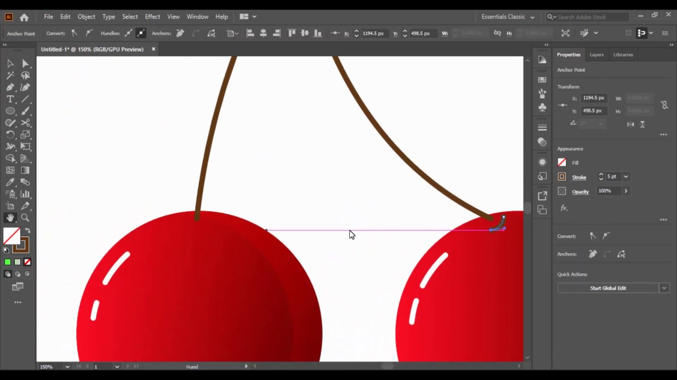Pick the Eyedropper tool
The image size is (677, 380).
[10, 182]
